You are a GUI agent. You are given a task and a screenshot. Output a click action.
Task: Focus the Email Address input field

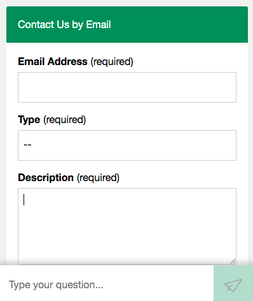tap(127, 87)
